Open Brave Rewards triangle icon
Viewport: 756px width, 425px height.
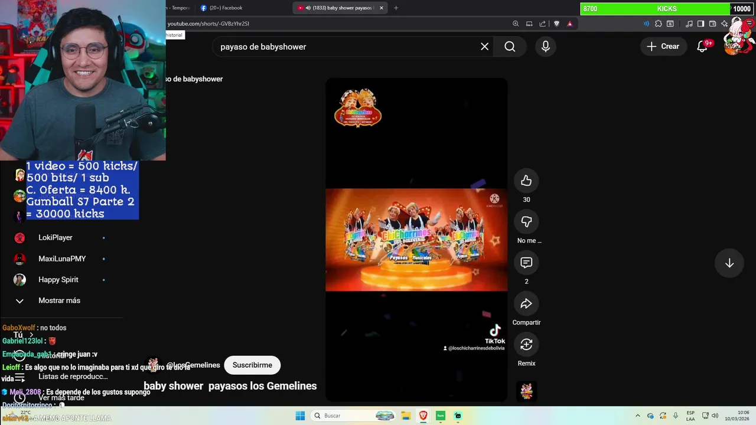pyautogui.click(x=569, y=24)
